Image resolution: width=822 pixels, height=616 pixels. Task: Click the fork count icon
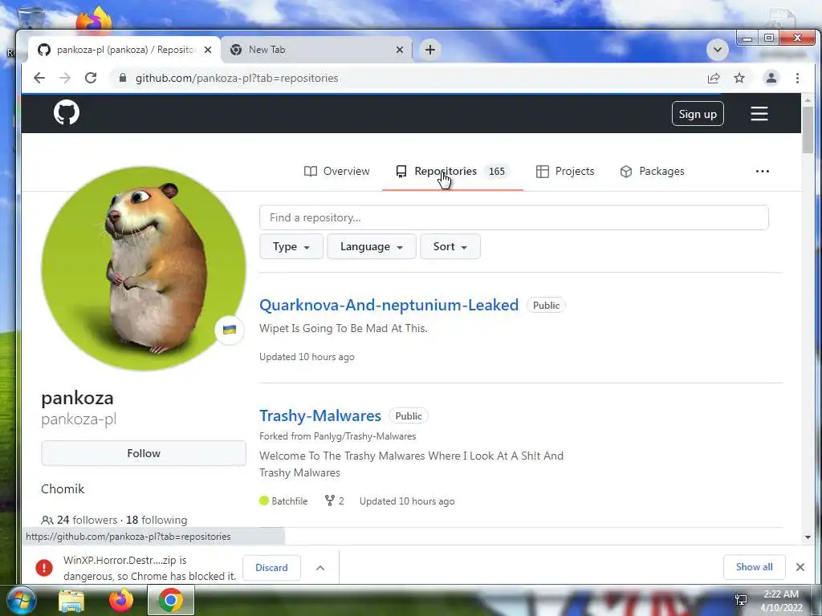click(x=329, y=500)
